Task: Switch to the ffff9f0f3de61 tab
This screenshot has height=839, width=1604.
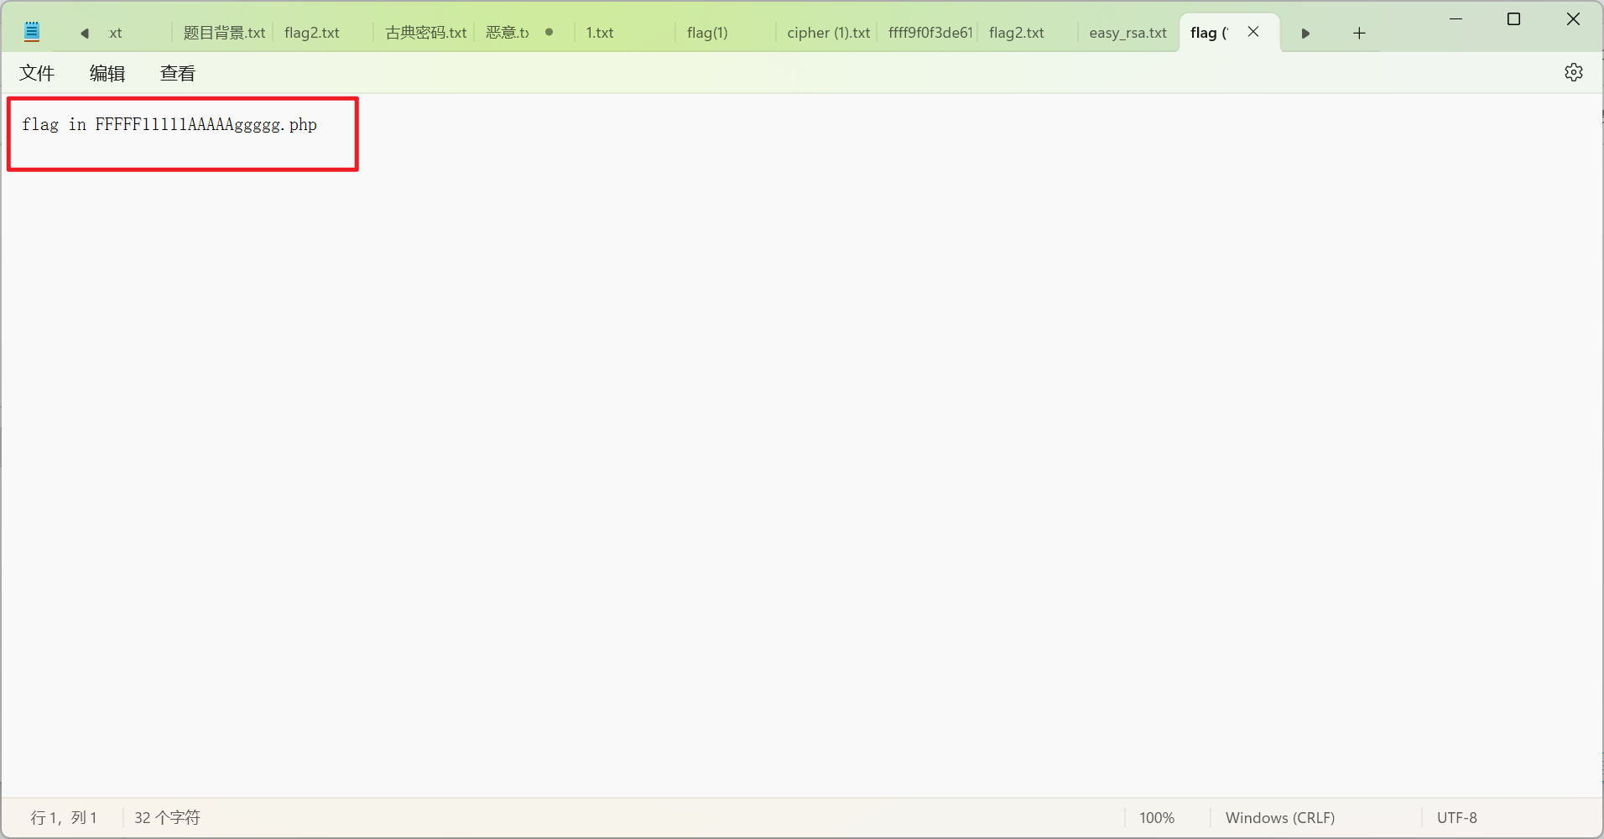Action: [x=928, y=33]
